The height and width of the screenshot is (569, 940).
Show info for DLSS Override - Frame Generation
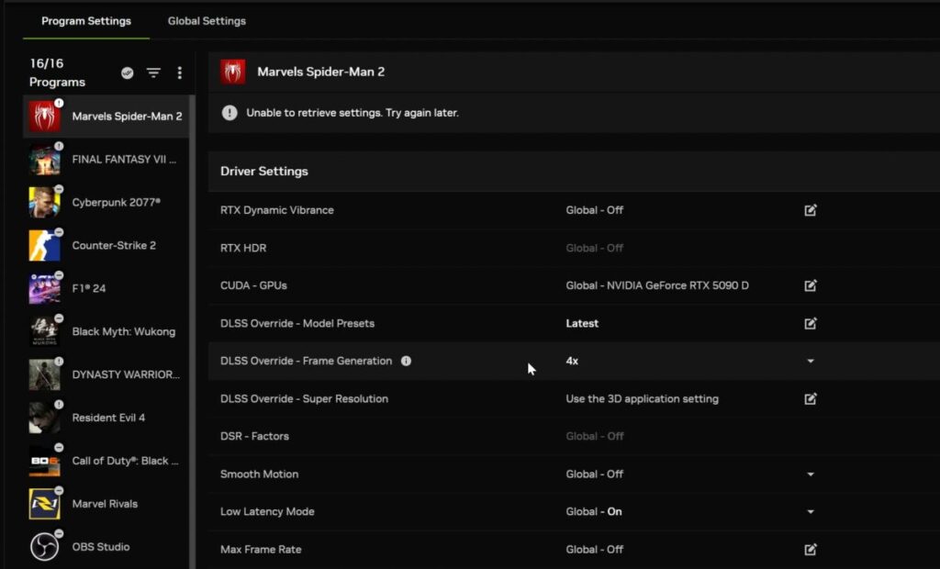point(406,361)
